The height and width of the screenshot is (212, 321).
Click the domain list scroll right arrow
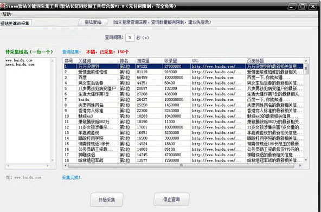click(48, 166)
